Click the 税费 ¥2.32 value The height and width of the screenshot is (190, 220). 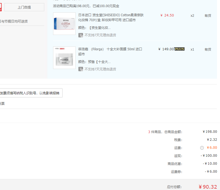pos(212,140)
